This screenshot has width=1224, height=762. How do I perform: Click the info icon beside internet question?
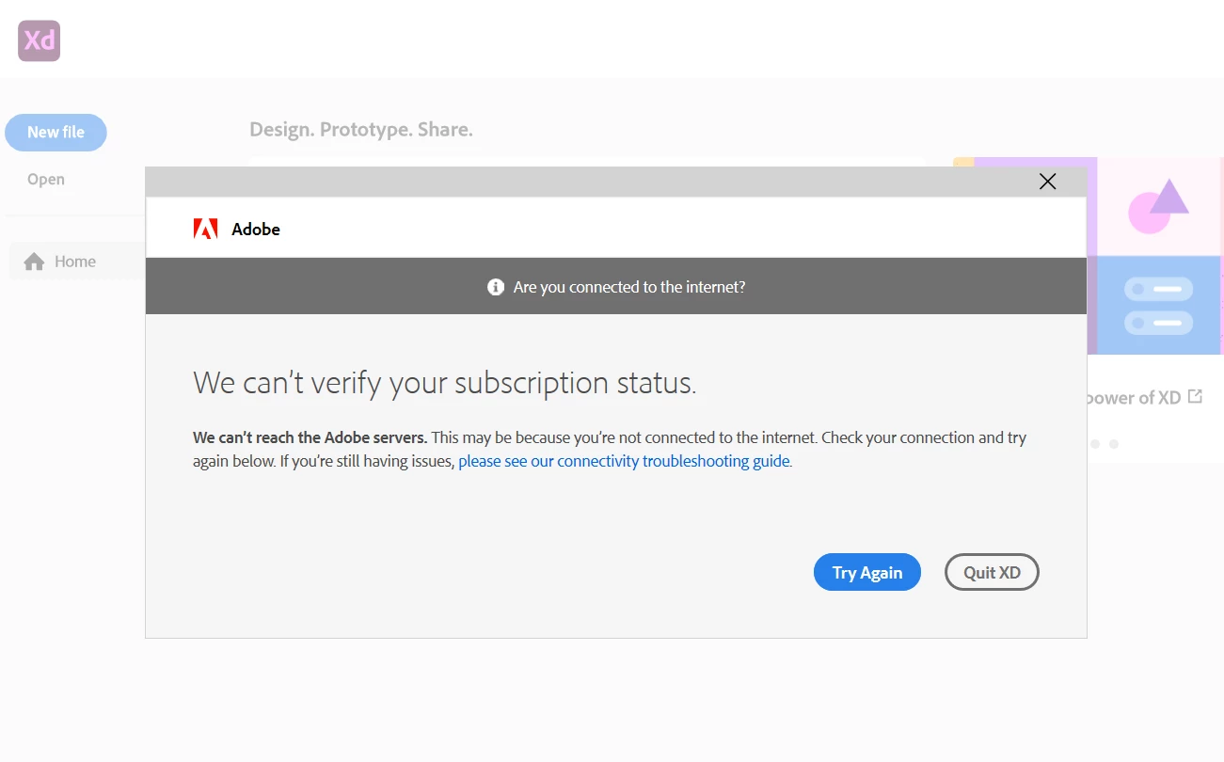click(496, 287)
